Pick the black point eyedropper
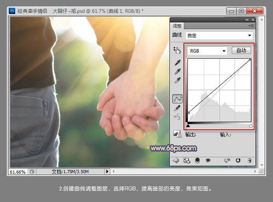The width and height of the screenshot is (273, 202). click(177, 62)
